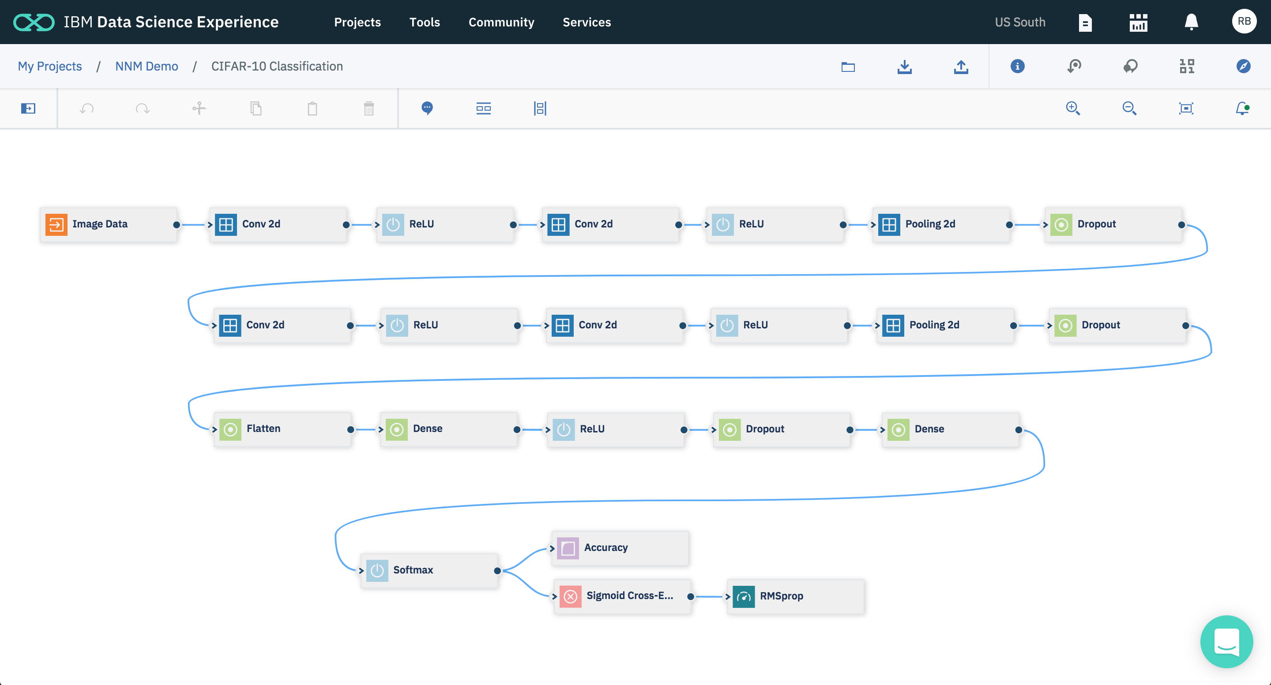Screen dimensions: 1271x685
Task: Open the Projects menu
Action: coord(357,22)
